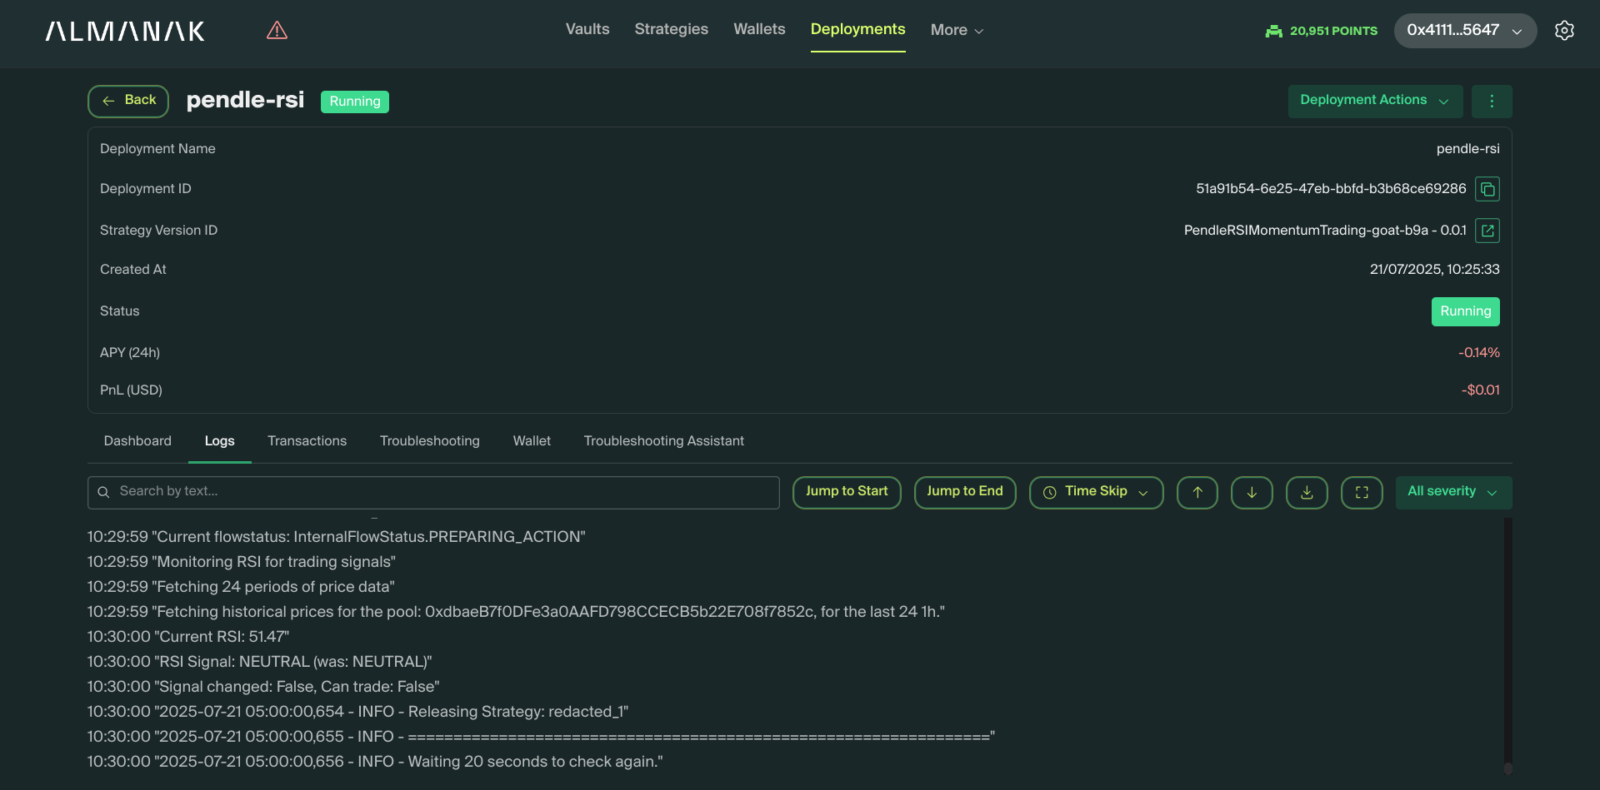Screen dimensions: 1600x790
Task: Click the down-arrow log navigation button
Action: [x=1252, y=493]
